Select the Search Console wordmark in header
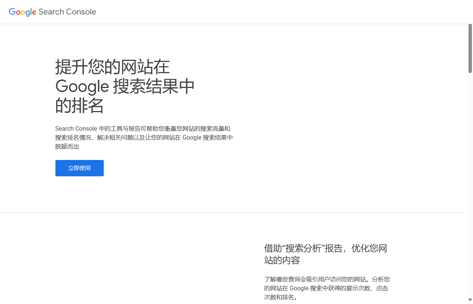 [x=67, y=12]
